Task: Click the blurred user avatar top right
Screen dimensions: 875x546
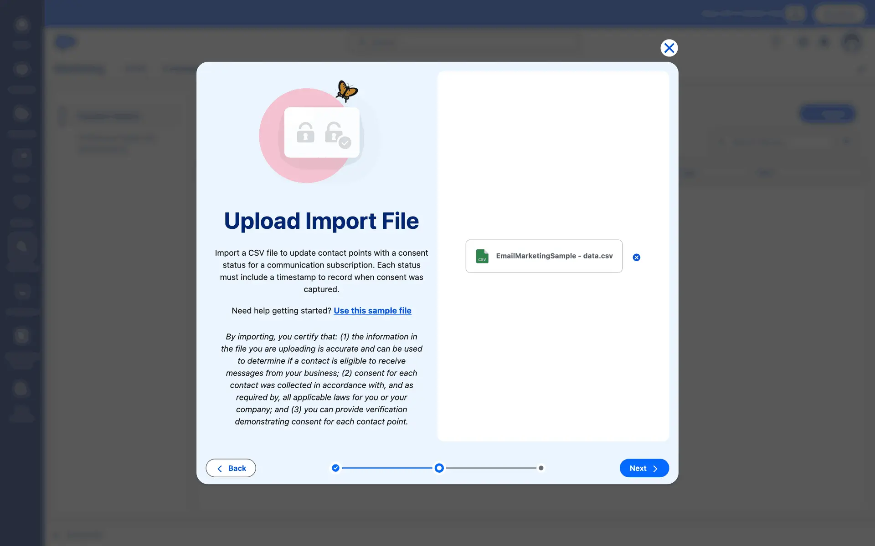Action: click(x=851, y=42)
